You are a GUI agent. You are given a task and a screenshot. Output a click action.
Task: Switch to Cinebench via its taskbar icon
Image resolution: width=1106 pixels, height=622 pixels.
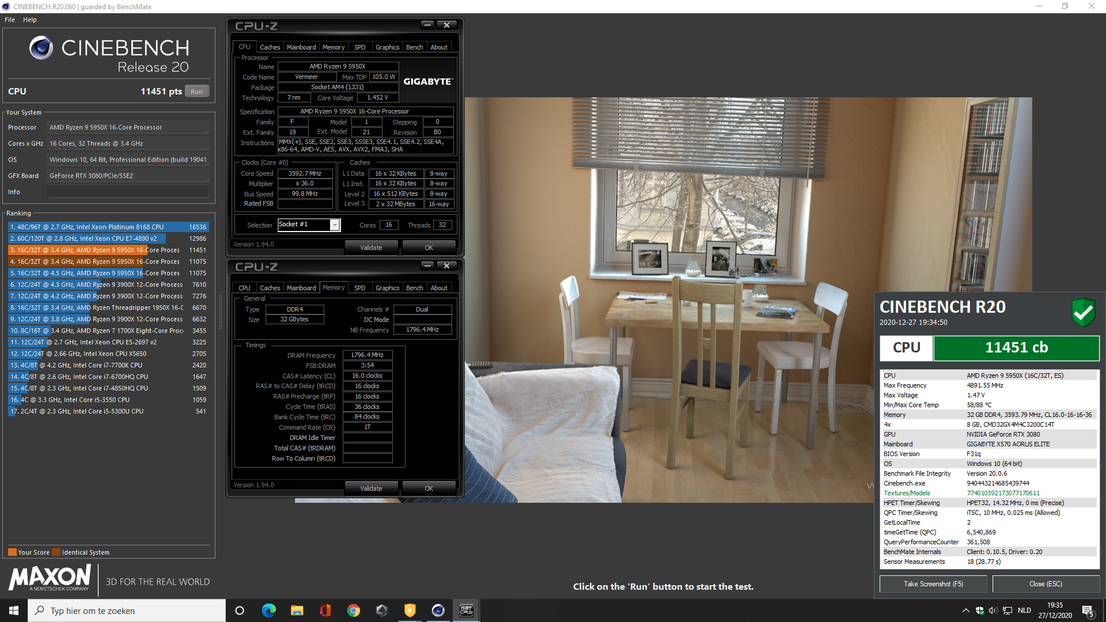(438, 610)
